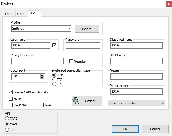Open the Codecs settings
This screenshot has height=136, width=172.
(x=87, y=101)
